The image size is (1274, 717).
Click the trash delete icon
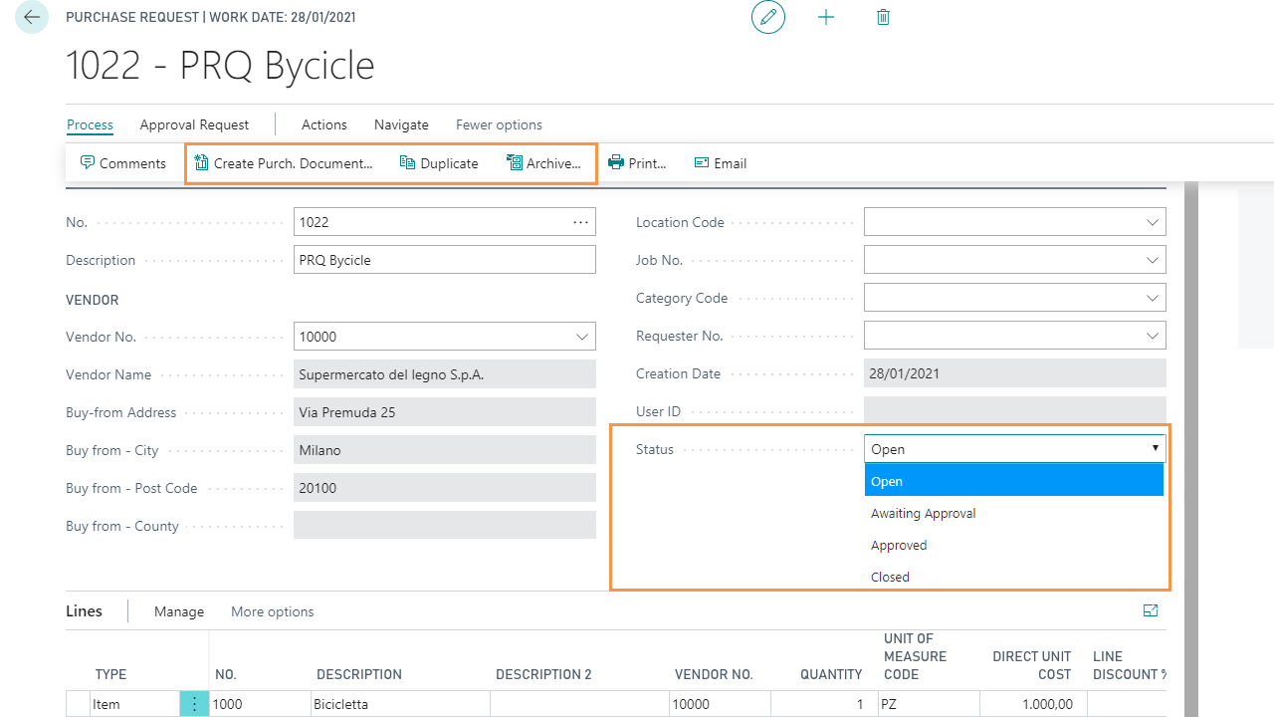pyautogui.click(x=883, y=17)
